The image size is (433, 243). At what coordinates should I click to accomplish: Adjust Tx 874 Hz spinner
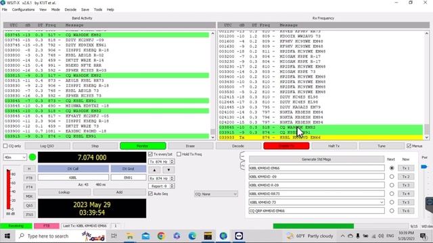click(x=172, y=162)
